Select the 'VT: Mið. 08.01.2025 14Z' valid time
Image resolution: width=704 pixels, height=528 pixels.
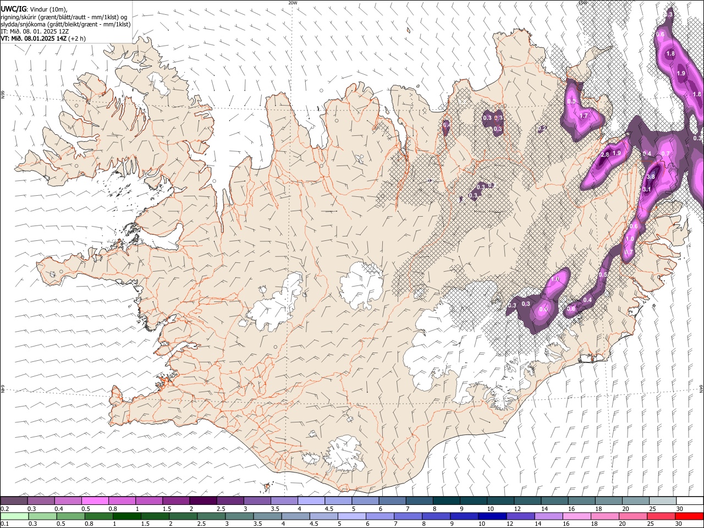[34, 39]
